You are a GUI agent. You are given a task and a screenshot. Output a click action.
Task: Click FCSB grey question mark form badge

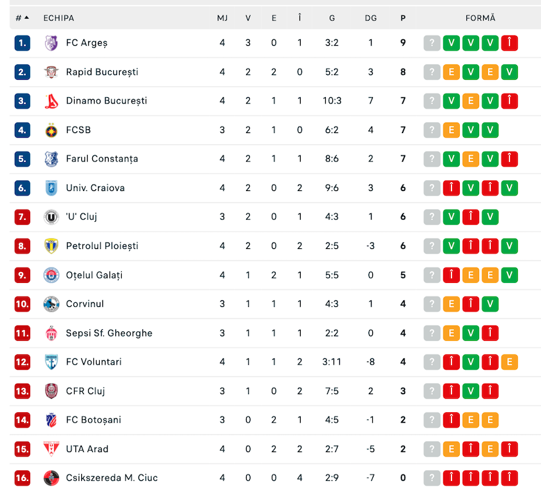pyautogui.click(x=432, y=130)
